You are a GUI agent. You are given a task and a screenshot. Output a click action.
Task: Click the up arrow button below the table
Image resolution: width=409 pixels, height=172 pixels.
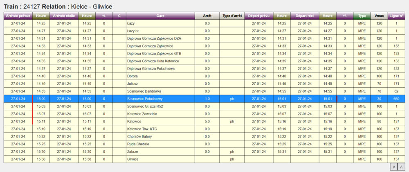pos(401,167)
